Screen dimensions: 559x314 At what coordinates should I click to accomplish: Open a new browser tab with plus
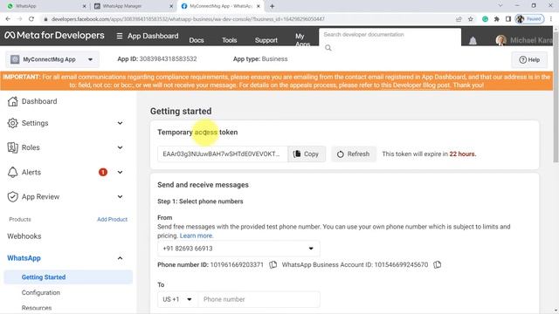[x=272, y=6]
